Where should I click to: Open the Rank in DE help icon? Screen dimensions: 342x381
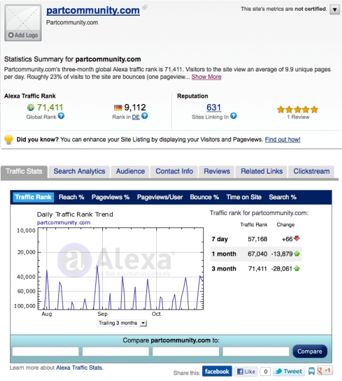pyautogui.click(x=144, y=116)
